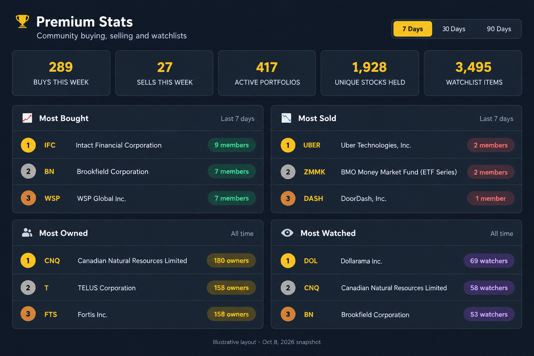
Task: Open the 417 Active Portfolios card
Action: [x=267, y=73]
